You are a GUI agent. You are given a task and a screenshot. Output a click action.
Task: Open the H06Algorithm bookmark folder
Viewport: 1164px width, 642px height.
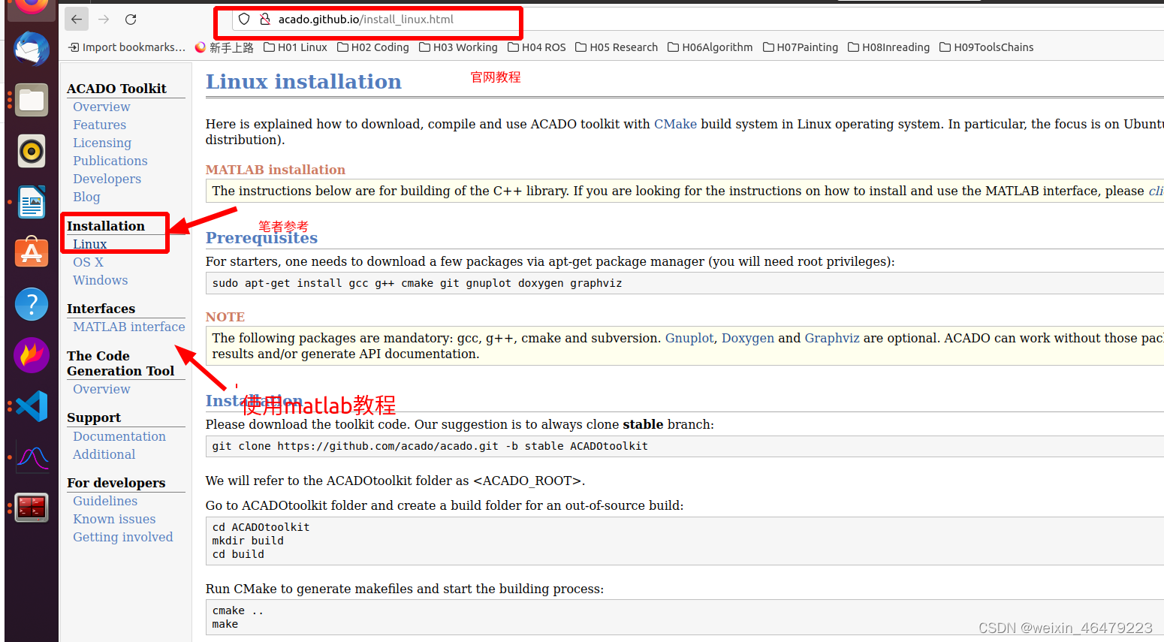coord(710,47)
